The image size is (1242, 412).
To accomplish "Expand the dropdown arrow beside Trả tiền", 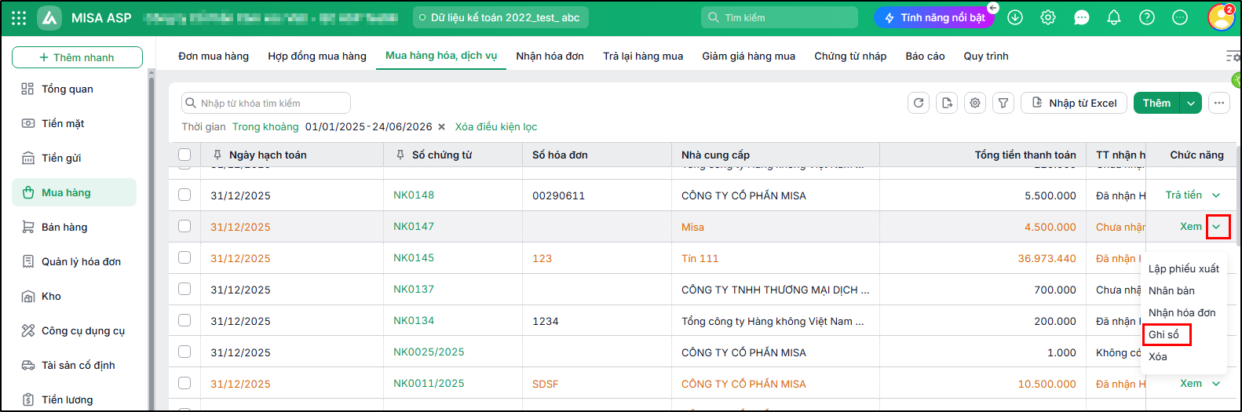I will pos(1216,195).
